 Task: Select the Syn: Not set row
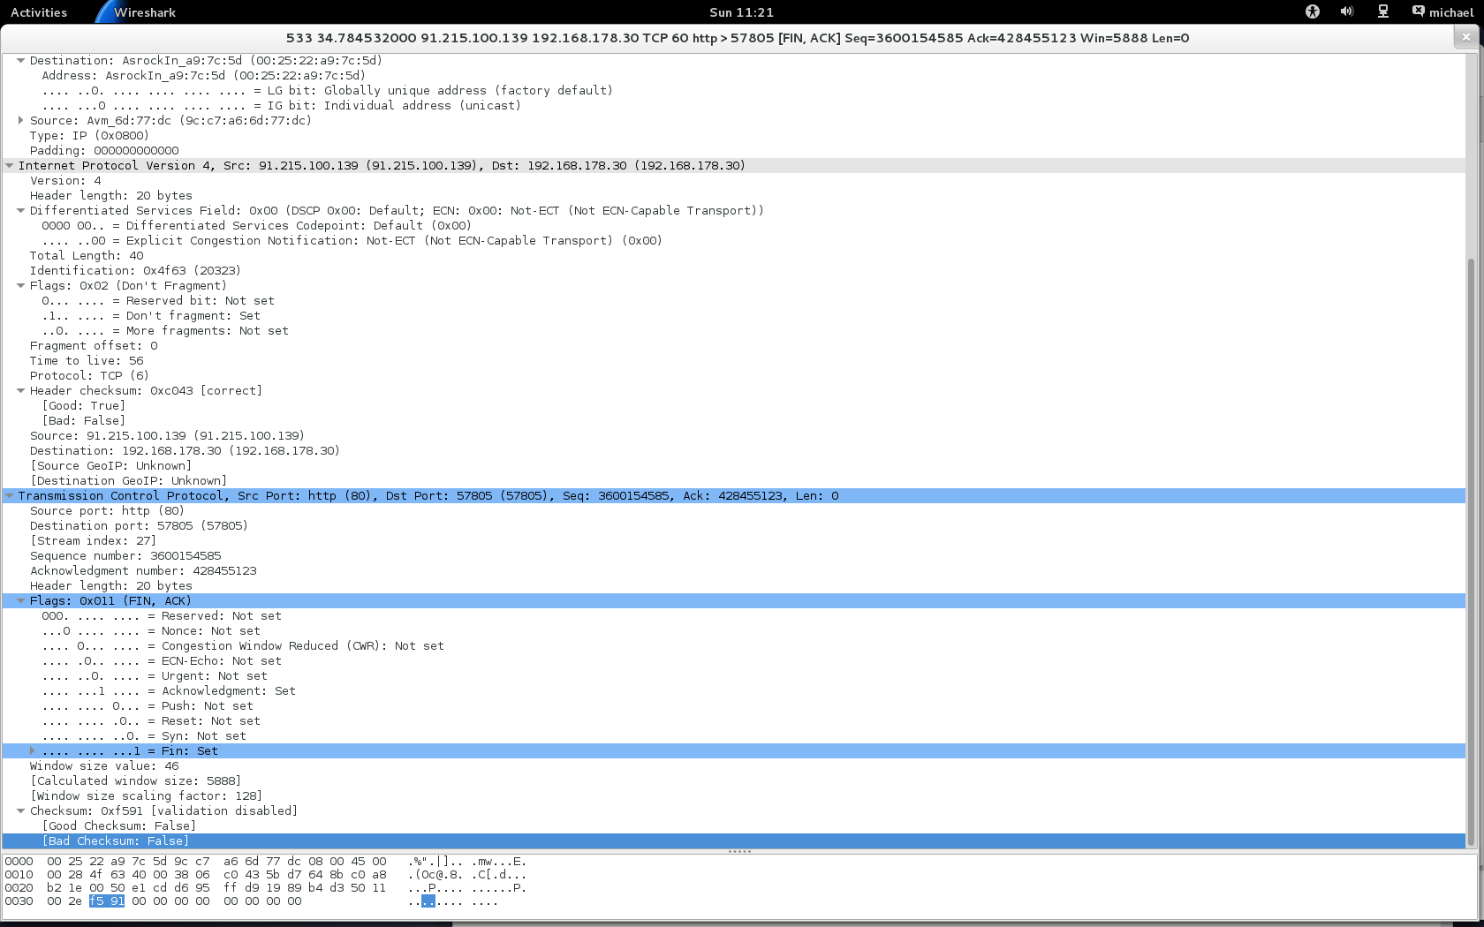click(734, 736)
